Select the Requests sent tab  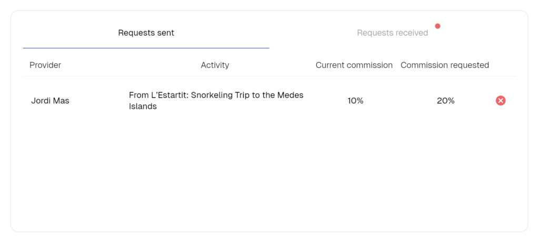pos(146,33)
